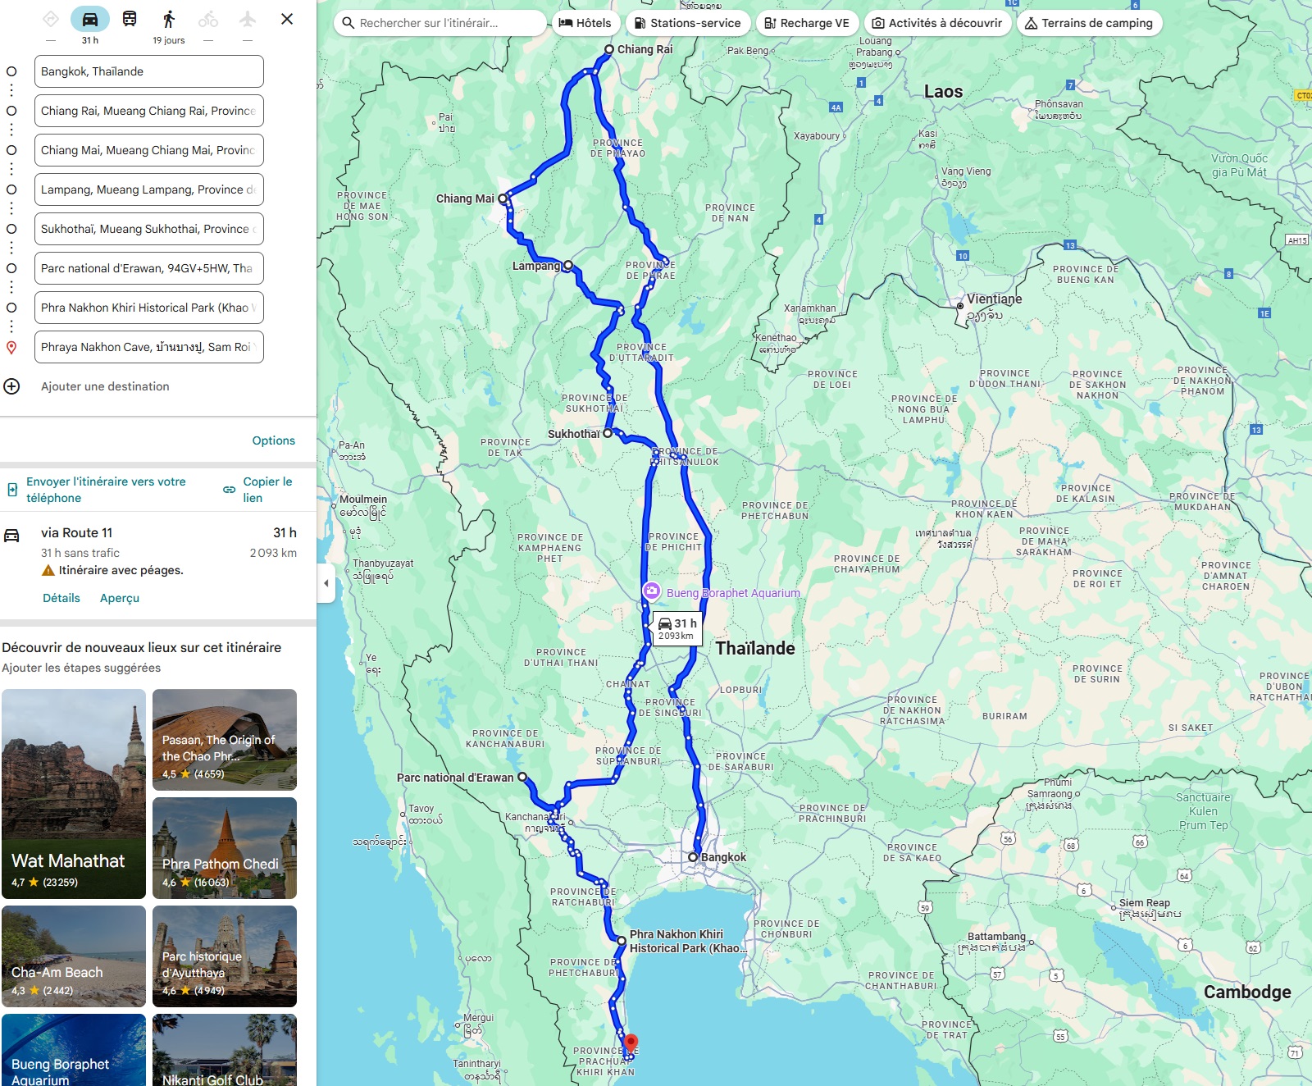1312x1086 pixels.
Task: Enable the Recharge VE filter chip
Action: click(807, 23)
